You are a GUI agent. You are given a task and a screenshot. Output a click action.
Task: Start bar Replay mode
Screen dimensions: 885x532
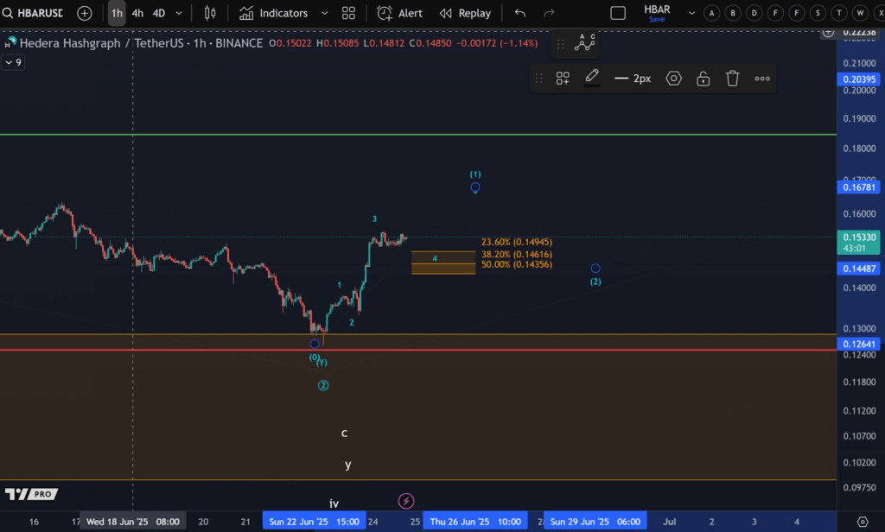pos(466,13)
